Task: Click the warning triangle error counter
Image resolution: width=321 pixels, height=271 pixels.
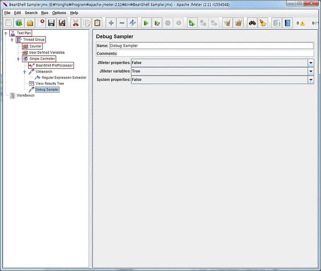Action: pyautogui.click(x=302, y=23)
